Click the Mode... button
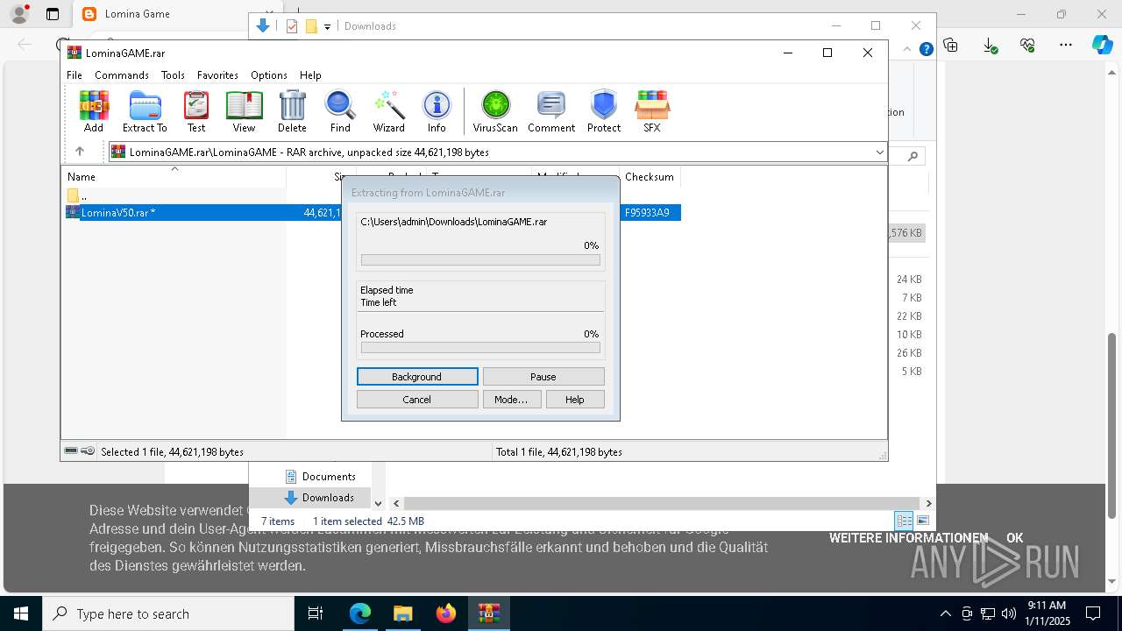The image size is (1122, 631). coord(511,400)
